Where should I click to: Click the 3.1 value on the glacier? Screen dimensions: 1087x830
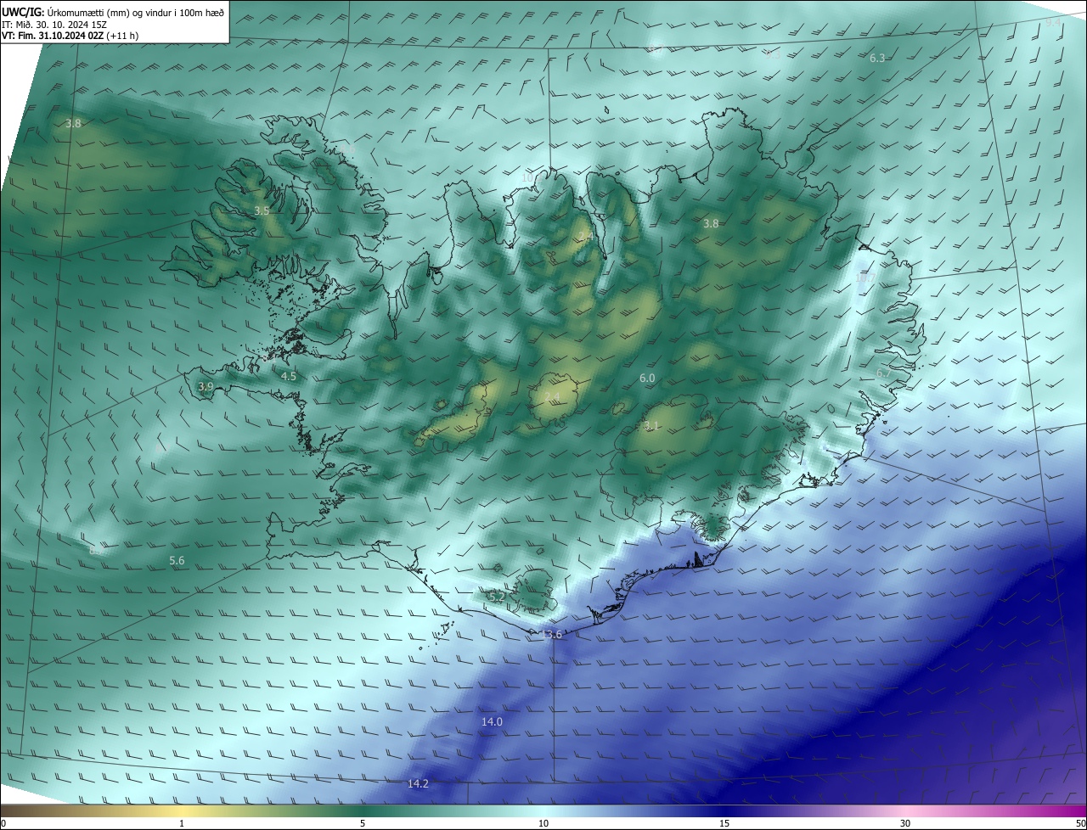tap(651, 425)
